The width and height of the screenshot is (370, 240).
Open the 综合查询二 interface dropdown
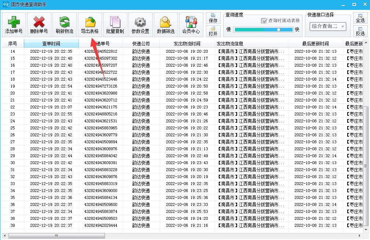(328, 26)
